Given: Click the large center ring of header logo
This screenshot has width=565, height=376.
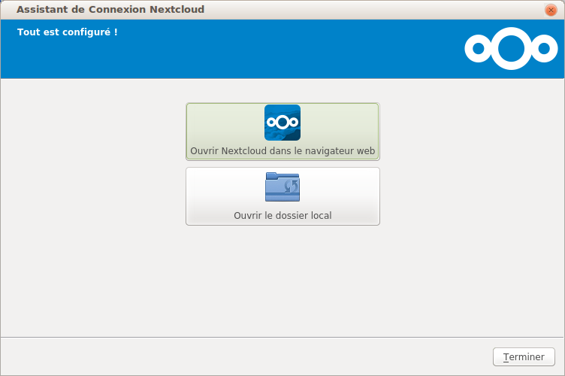Looking at the screenshot, I should [x=511, y=48].
